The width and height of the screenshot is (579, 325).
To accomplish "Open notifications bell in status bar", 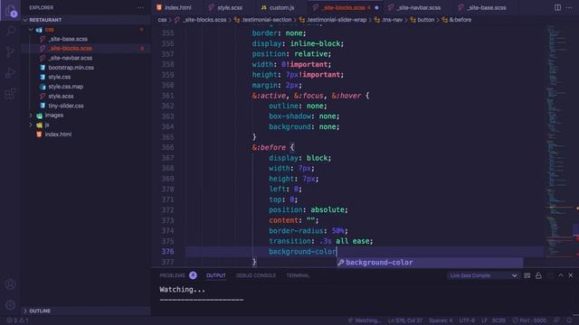I will click(569, 320).
